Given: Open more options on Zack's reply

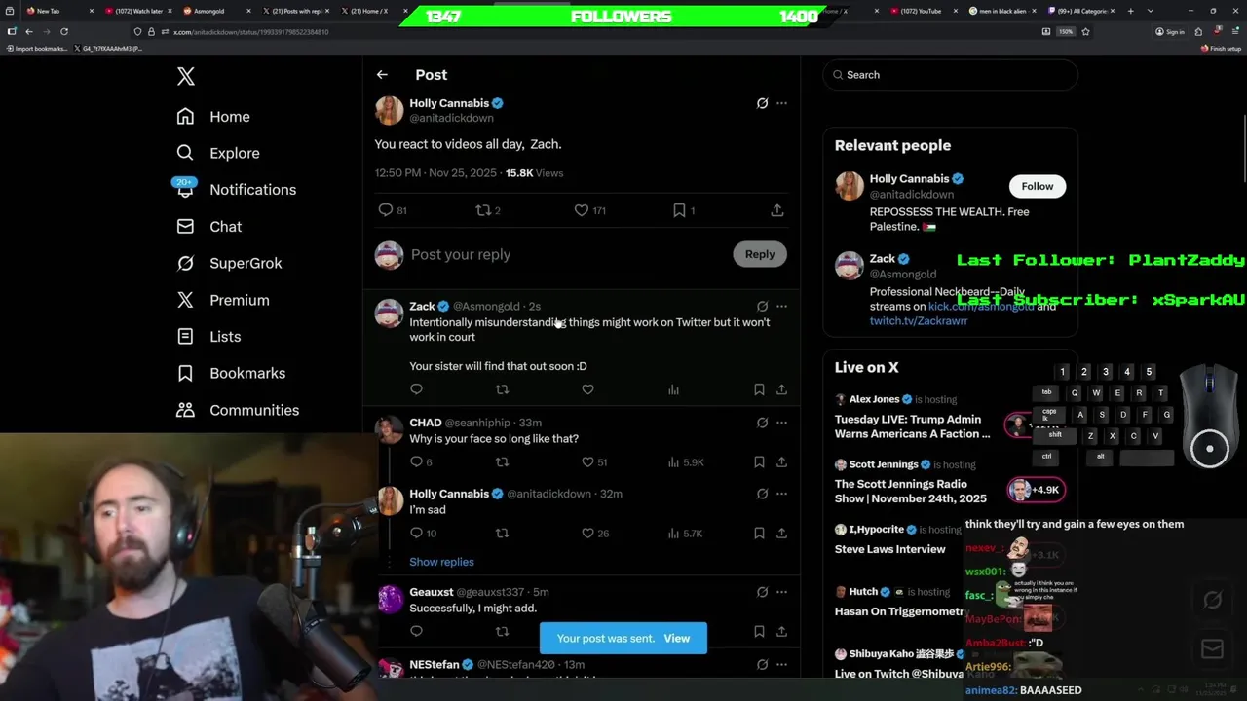Looking at the screenshot, I should click(781, 307).
